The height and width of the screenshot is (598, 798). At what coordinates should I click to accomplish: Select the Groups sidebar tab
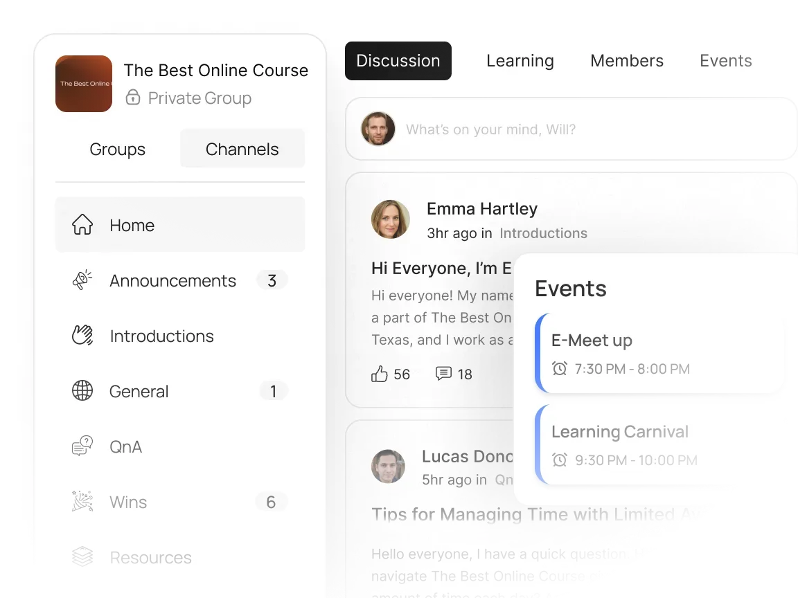(x=118, y=149)
